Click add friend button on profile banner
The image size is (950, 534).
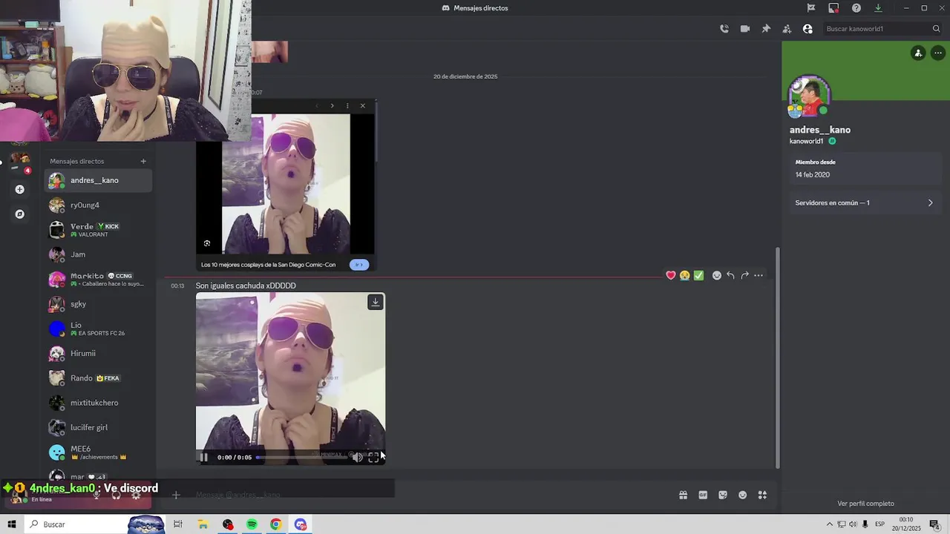click(x=918, y=53)
